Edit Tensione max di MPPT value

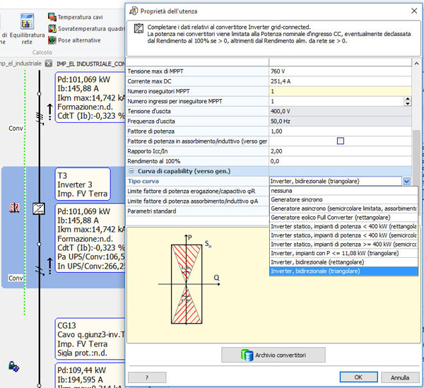[x=340, y=71]
